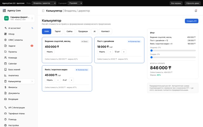The width and height of the screenshot is (203, 127).
Task: Expand the Калькулятор sidebar chevron
Action: [32, 81]
